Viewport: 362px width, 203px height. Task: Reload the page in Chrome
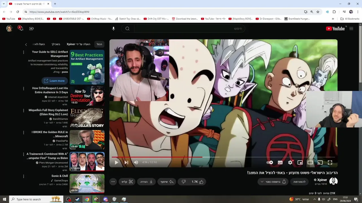tap(18, 12)
